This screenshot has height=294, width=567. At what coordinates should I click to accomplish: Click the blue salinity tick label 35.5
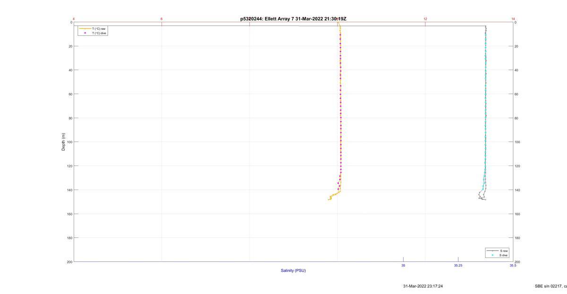click(x=513, y=266)
